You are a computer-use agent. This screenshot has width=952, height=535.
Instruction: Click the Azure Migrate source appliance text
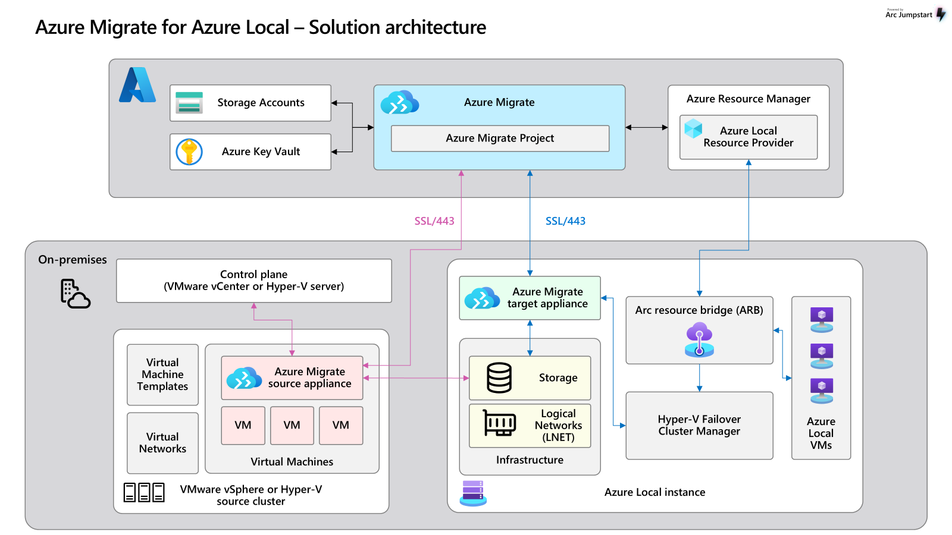[x=309, y=377]
